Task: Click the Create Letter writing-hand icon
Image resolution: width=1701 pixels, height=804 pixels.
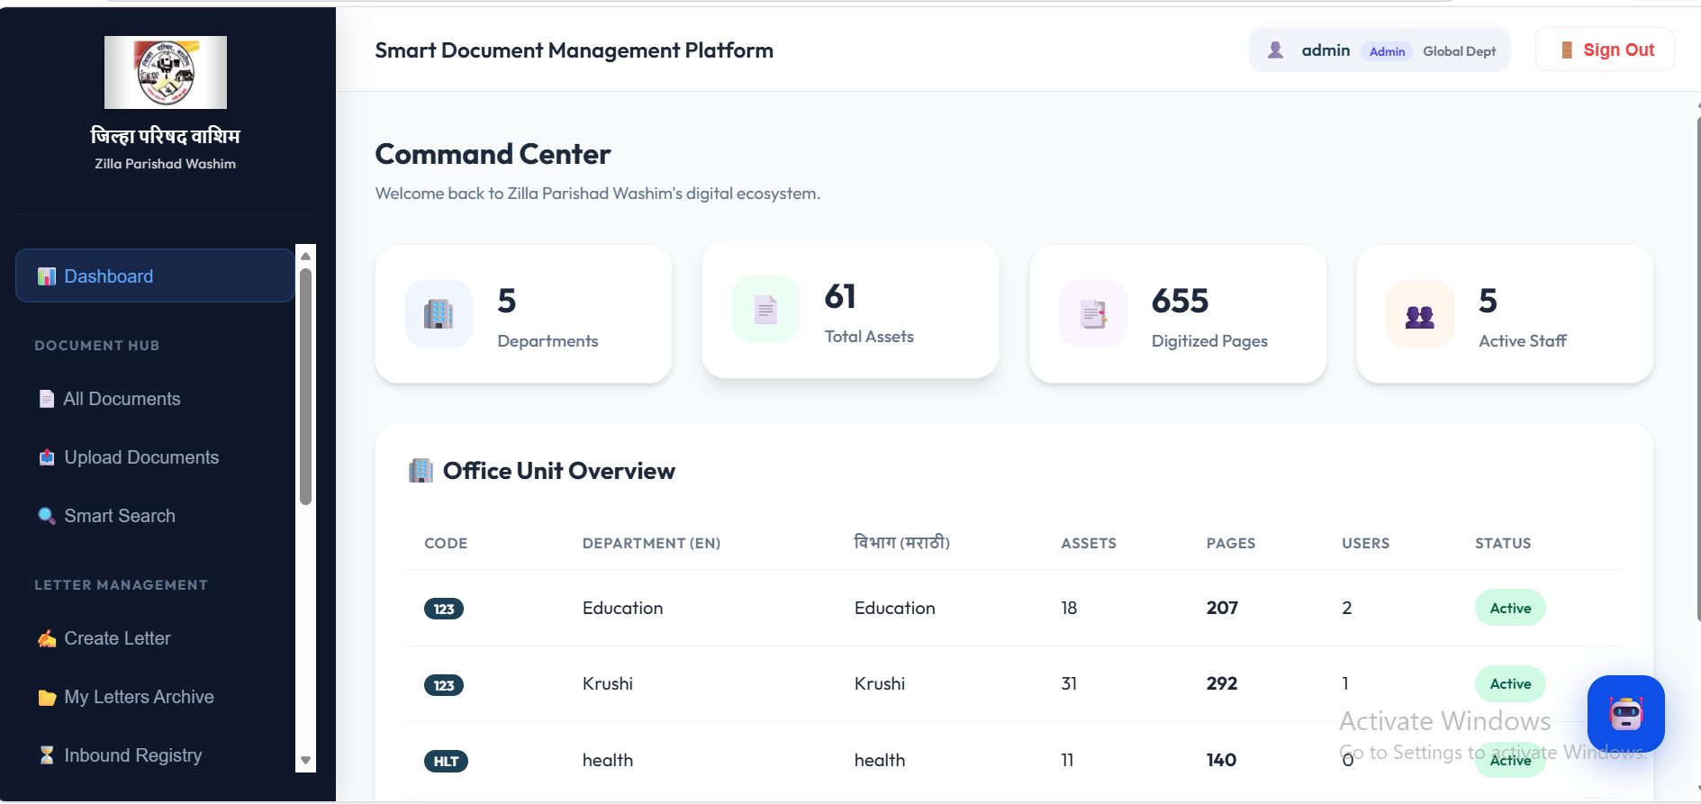Action: (47, 638)
